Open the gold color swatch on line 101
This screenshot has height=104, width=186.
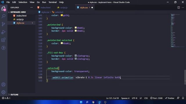[62, 15]
